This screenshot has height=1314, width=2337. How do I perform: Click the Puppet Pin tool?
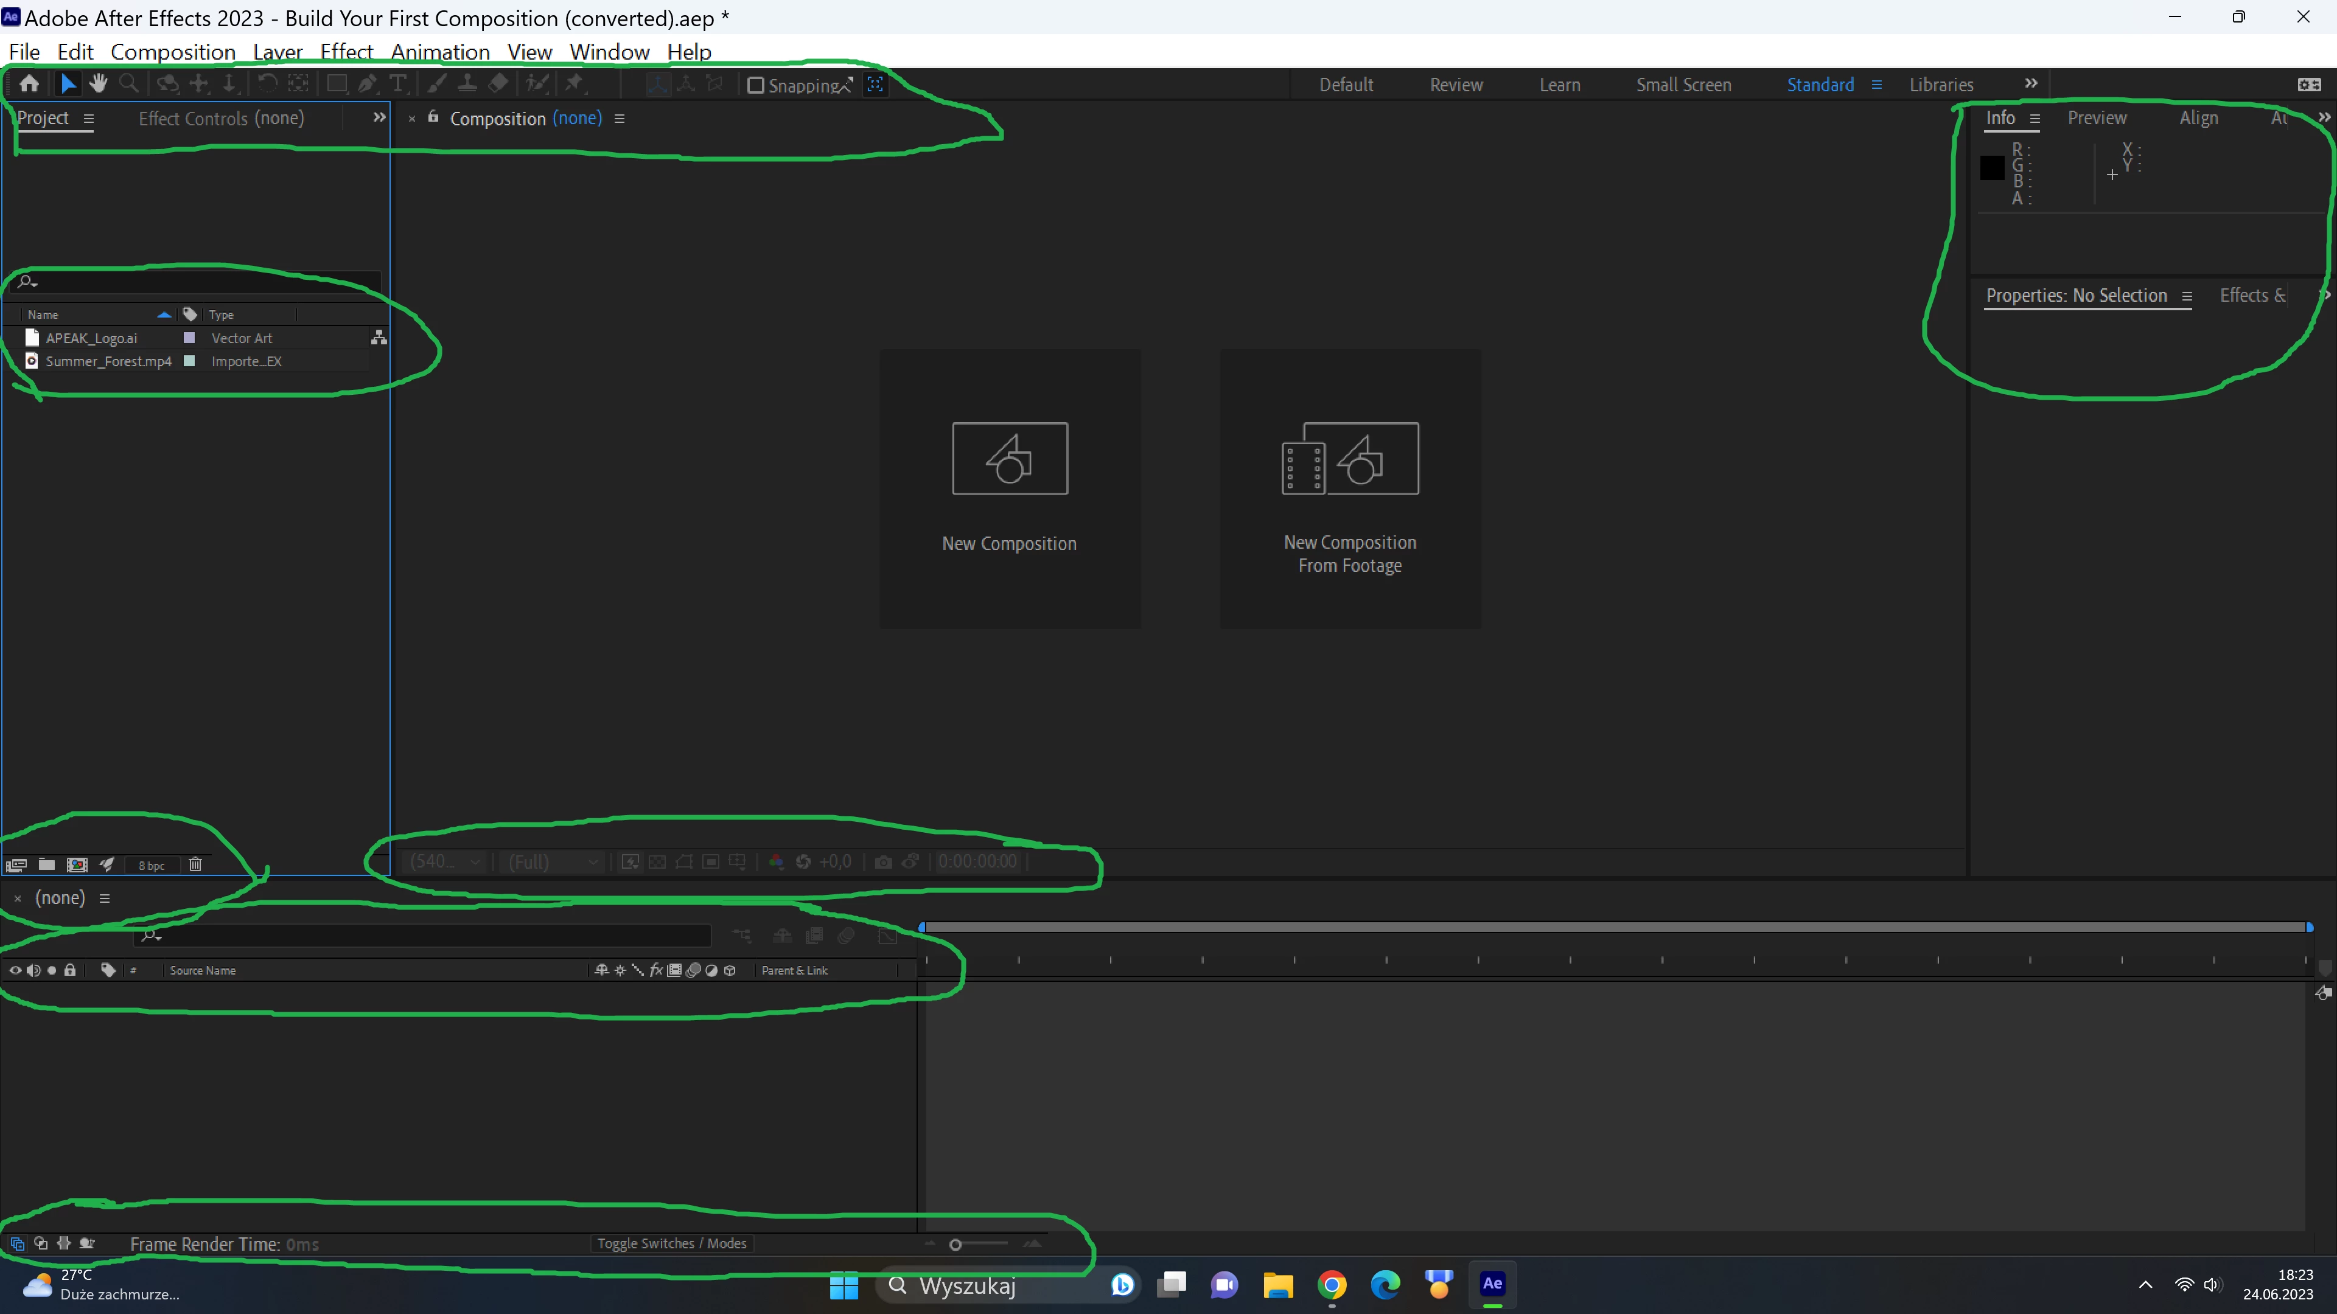coord(573,83)
